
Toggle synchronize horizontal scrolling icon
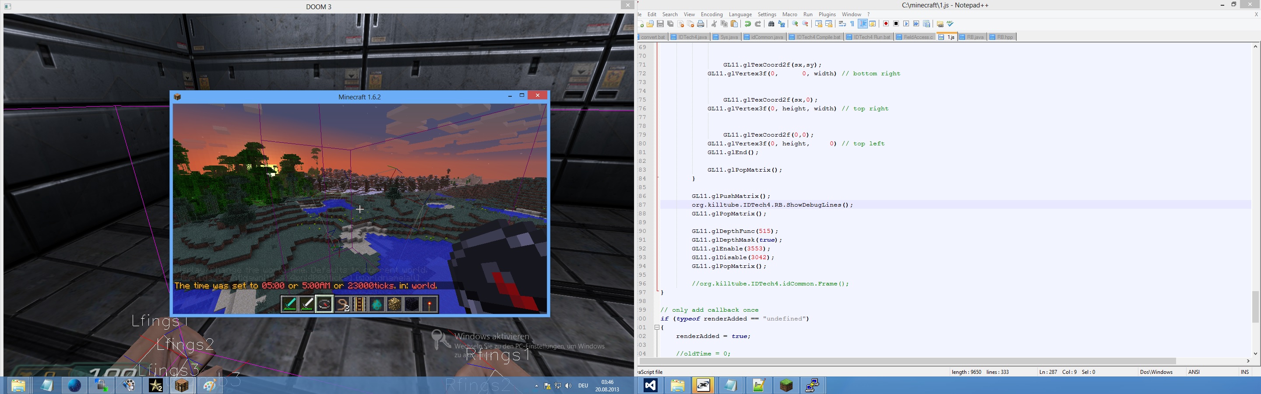tap(829, 24)
